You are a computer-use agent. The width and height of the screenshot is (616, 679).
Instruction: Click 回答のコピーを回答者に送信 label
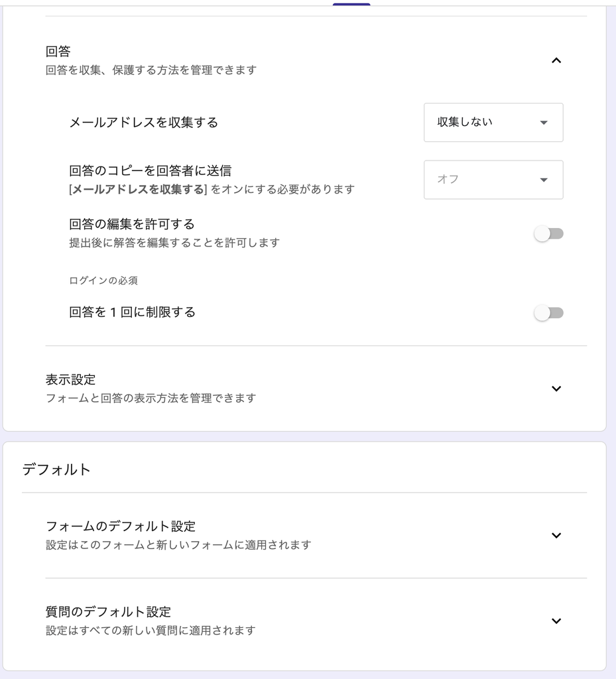[151, 170]
